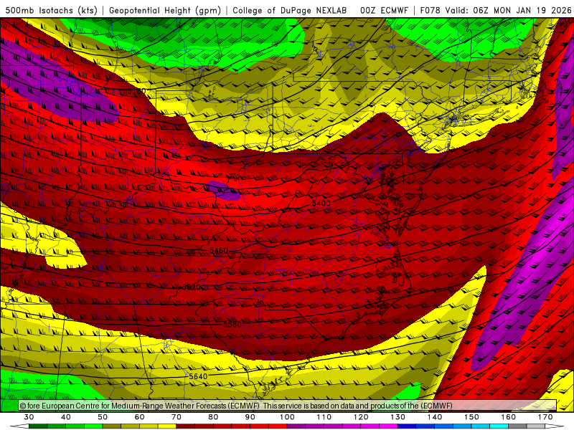Screen dimensions: 574x430
Task: Click the 5640 height contour label
Action: tap(198, 376)
